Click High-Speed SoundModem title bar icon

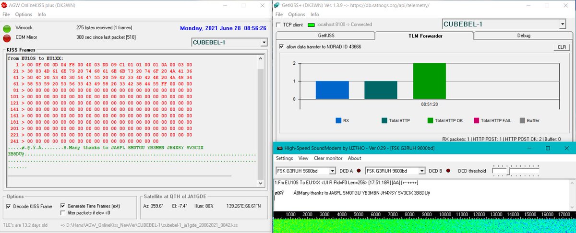(279, 148)
